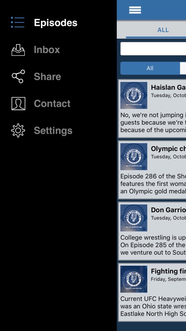Tap the Episodes list icon
This screenshot has width=186, height=331.
18,23
